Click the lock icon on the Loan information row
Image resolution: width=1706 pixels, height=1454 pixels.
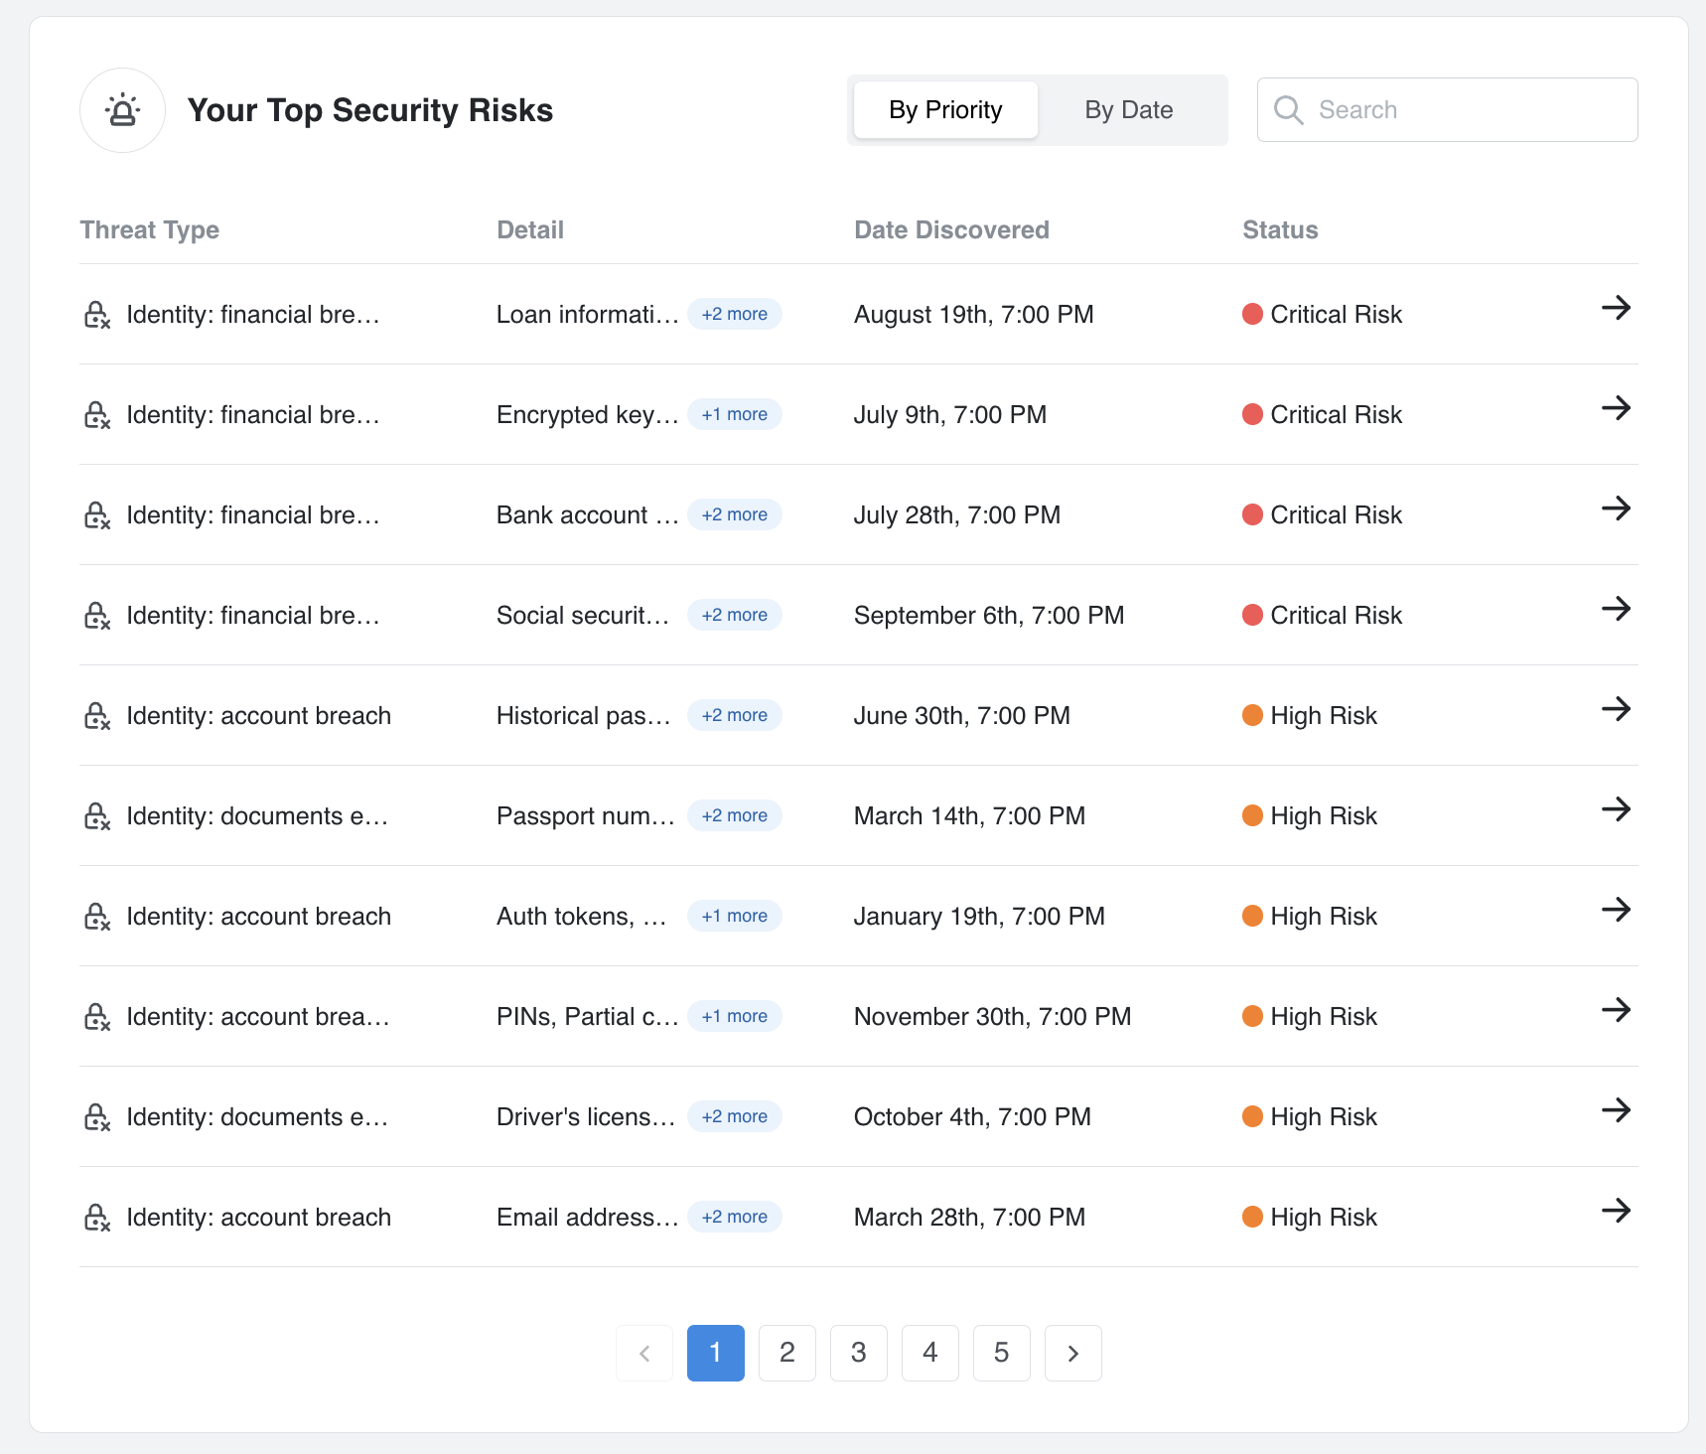pos(96,315)
